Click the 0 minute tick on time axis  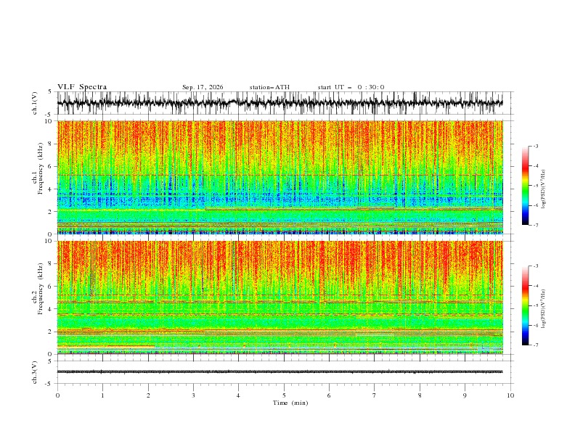pos(57,395)
